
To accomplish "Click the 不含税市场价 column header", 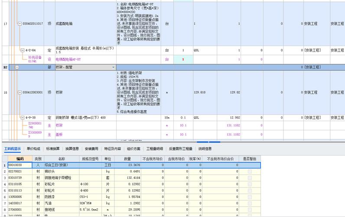I will 153,159.
